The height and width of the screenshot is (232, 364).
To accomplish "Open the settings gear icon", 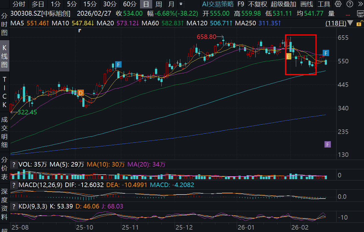I will 338,4.
